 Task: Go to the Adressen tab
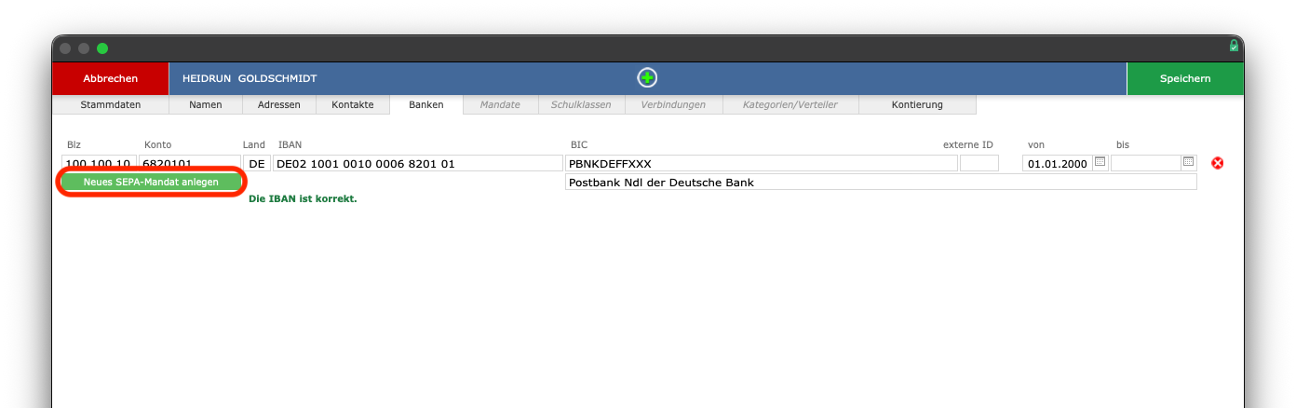coord(279,105)
